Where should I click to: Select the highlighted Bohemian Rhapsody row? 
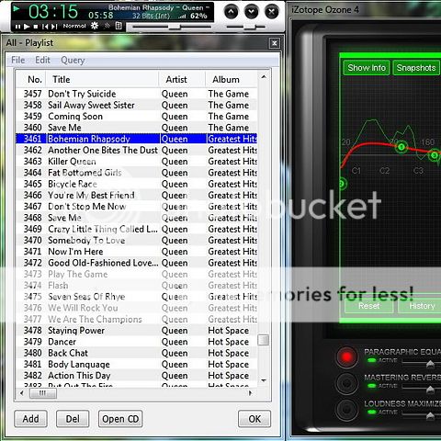click(137, 139)
